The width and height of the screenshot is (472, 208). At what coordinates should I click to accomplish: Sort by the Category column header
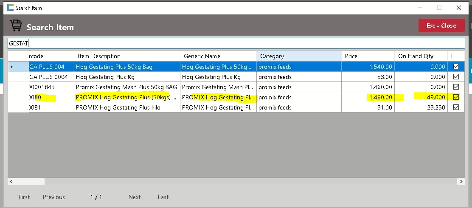(298, 56)
